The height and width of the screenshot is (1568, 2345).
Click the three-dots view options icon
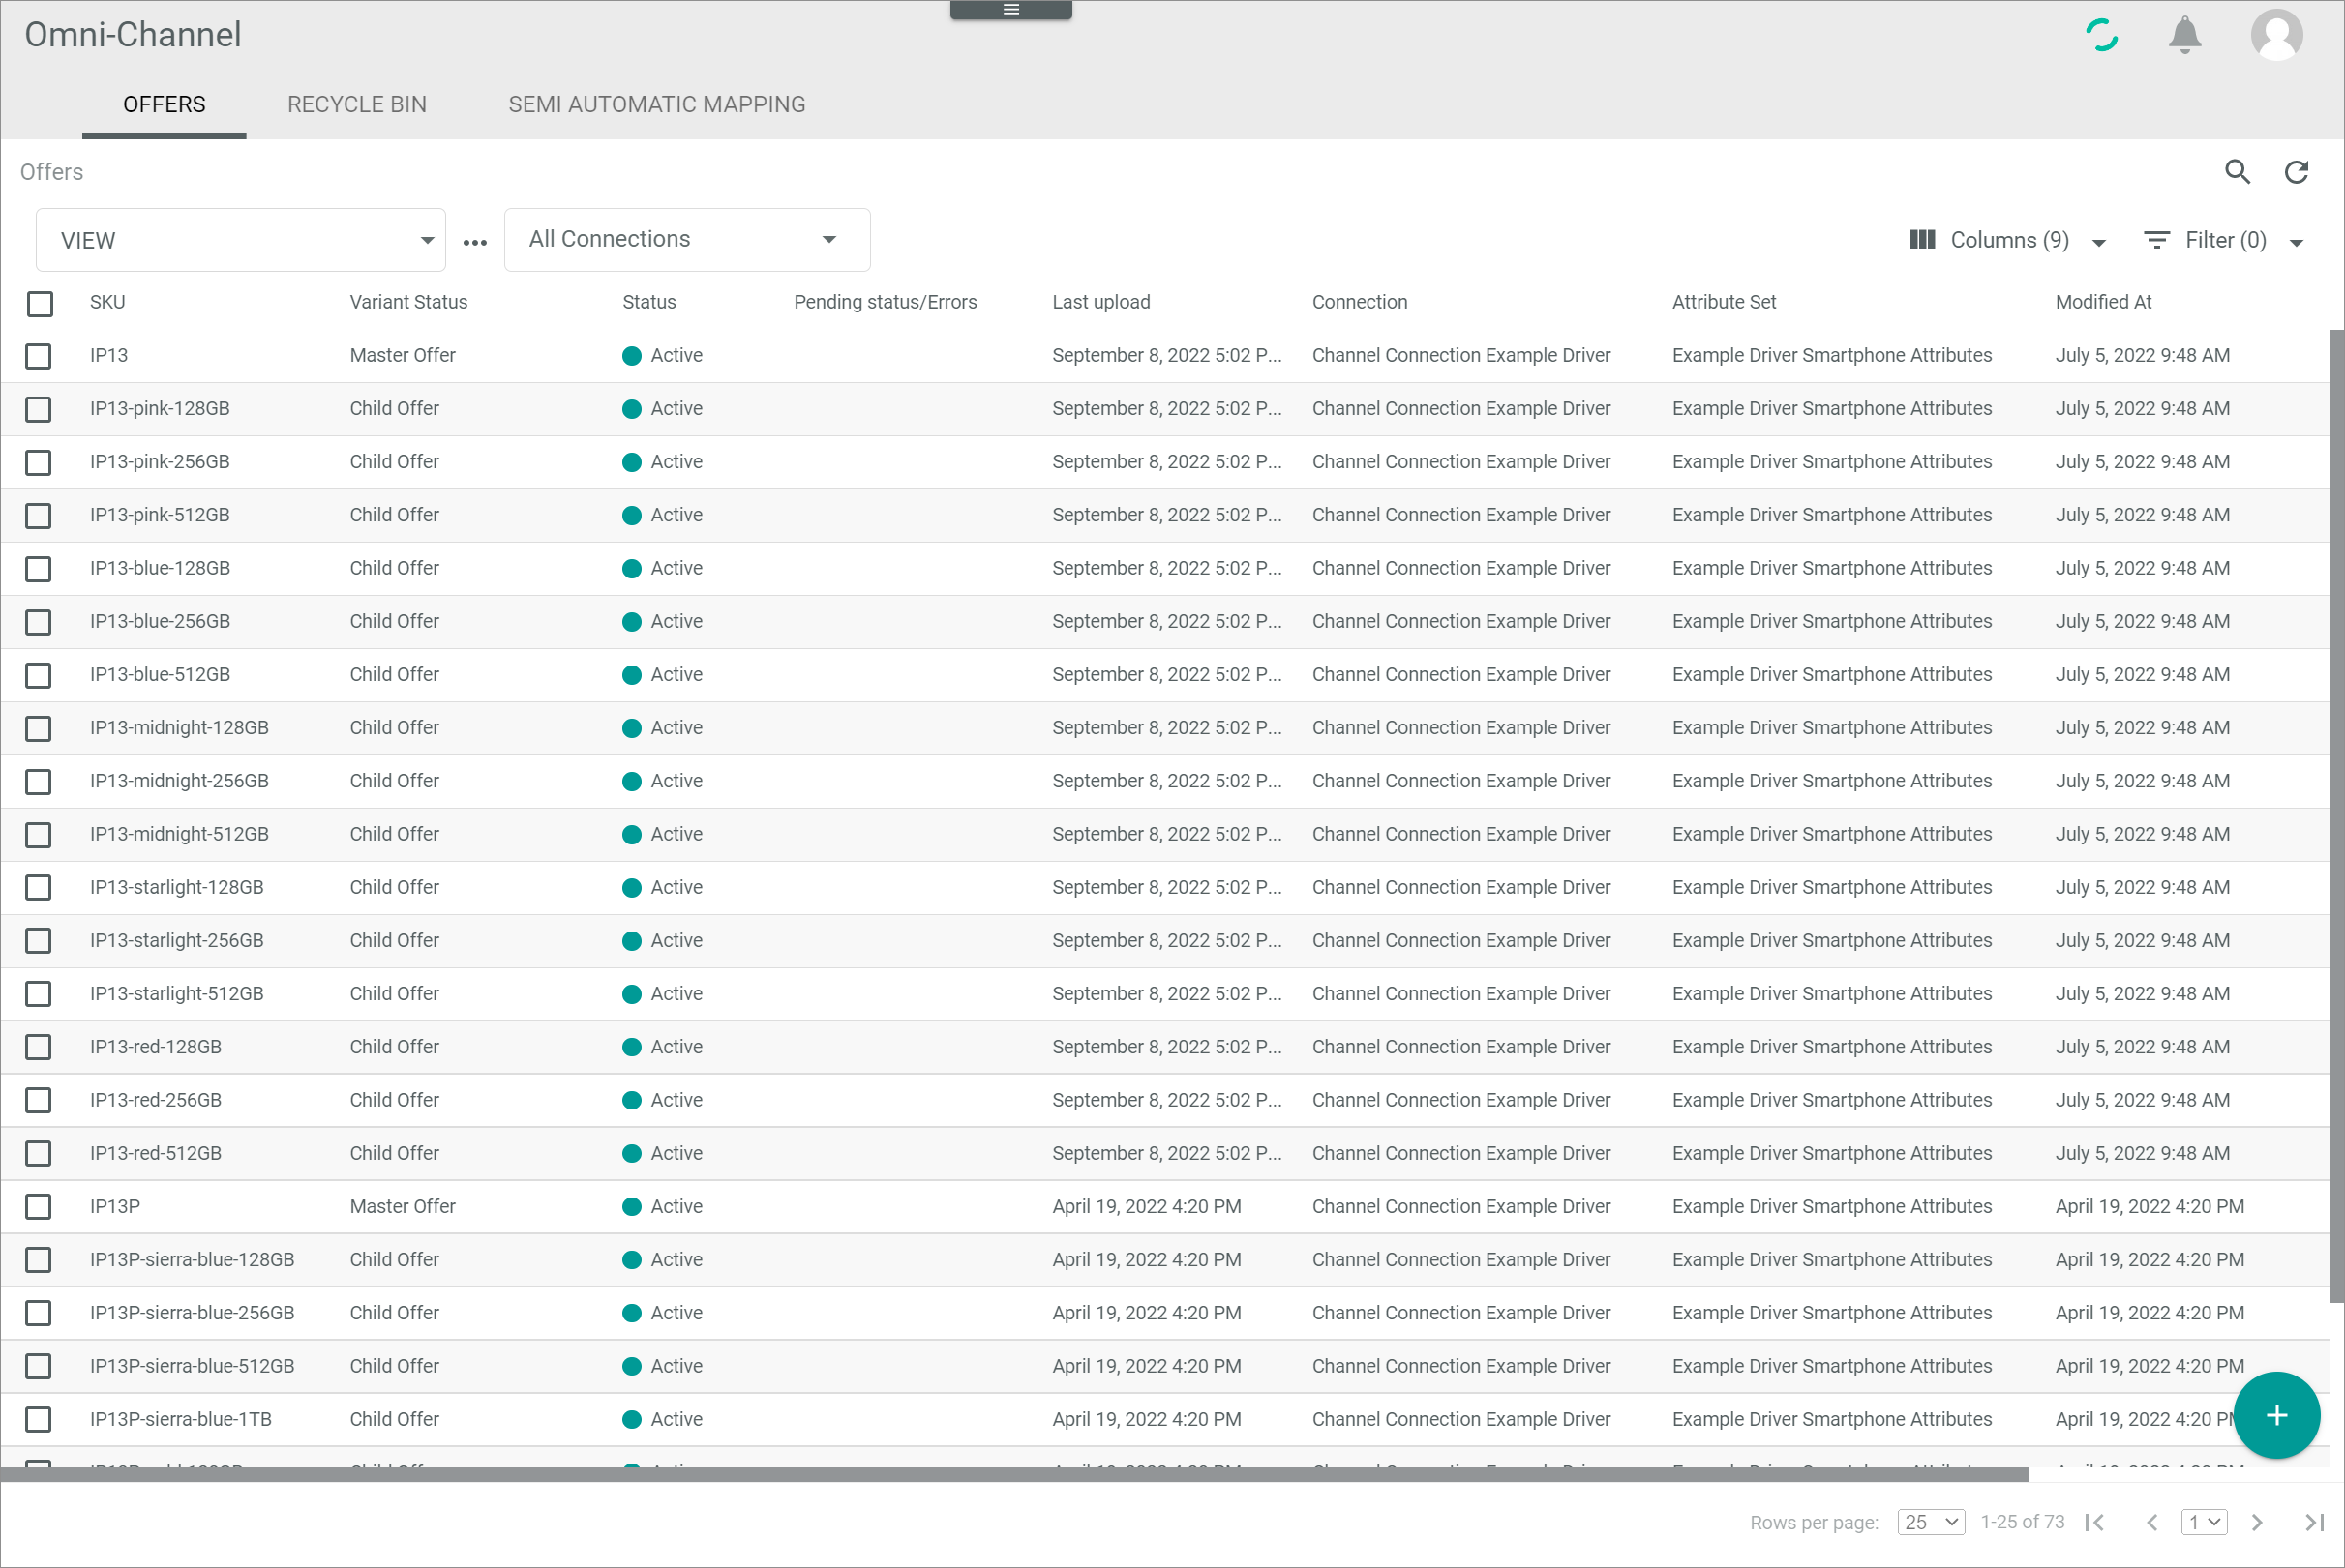[x=474, y=243]
